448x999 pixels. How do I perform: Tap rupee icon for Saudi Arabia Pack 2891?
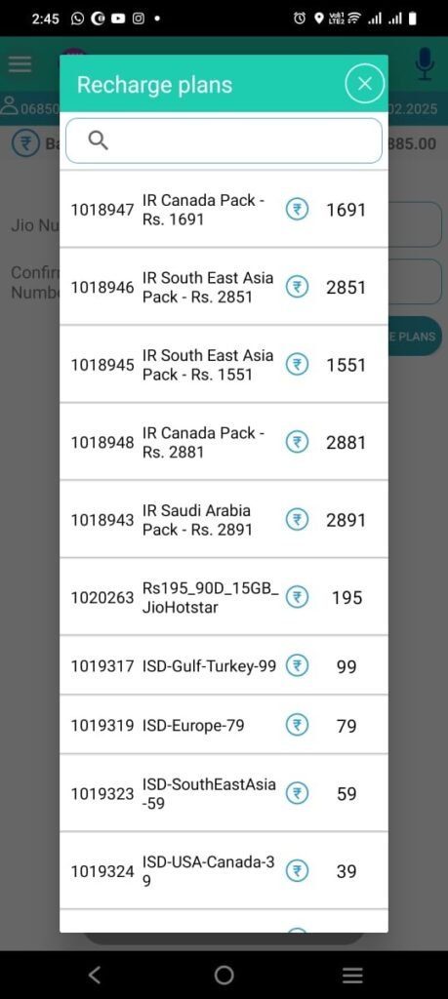[x=297, y=520]
